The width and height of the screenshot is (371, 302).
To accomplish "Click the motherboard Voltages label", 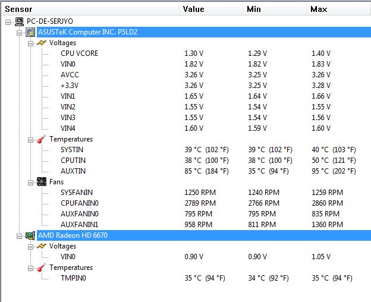I will 62,43.
